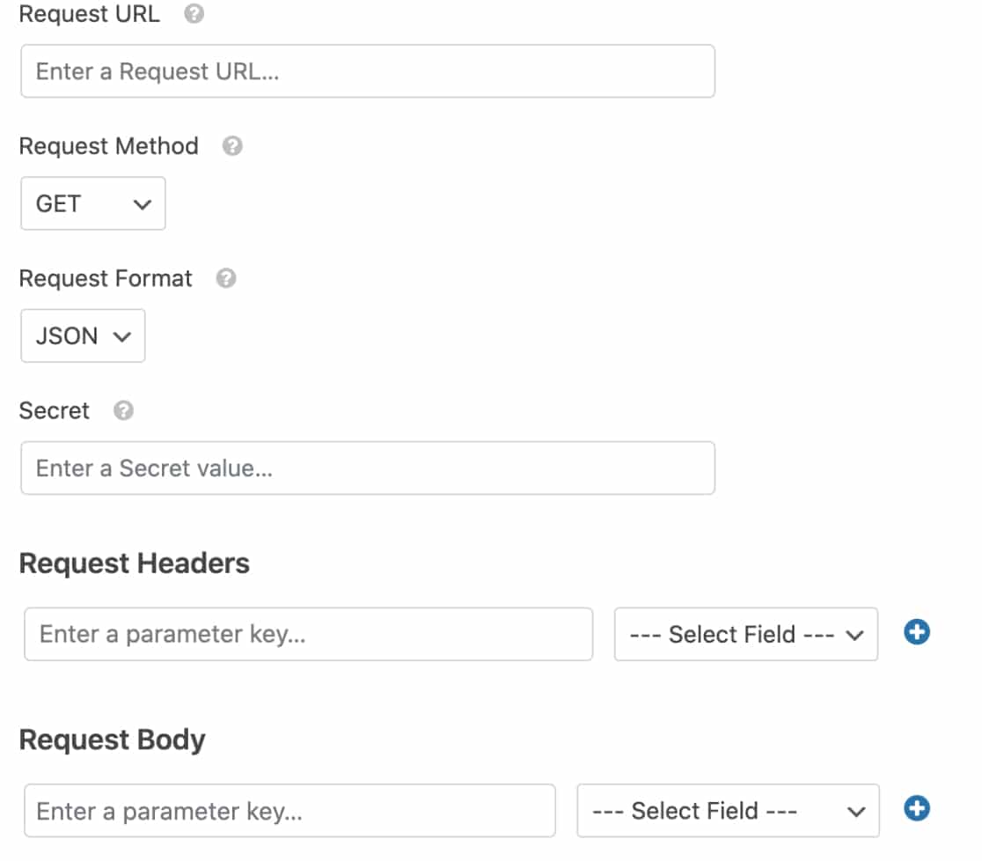This screenshot has width=982, height=861.
Task: Focus the Request Body parameter key field
Action: coord(289,810)
